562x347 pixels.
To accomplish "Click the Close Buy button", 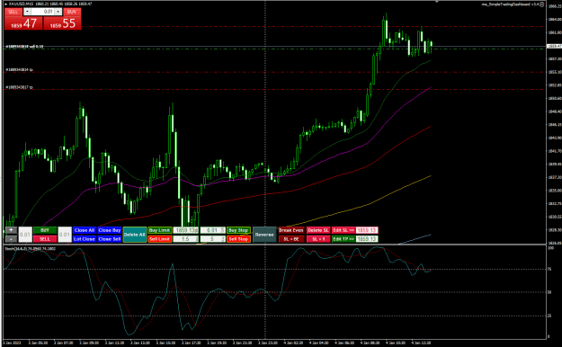I will tap(110, 230).
